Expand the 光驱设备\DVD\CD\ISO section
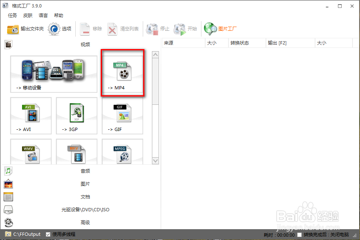Screen dimensions: 360x240 [85, 210]
